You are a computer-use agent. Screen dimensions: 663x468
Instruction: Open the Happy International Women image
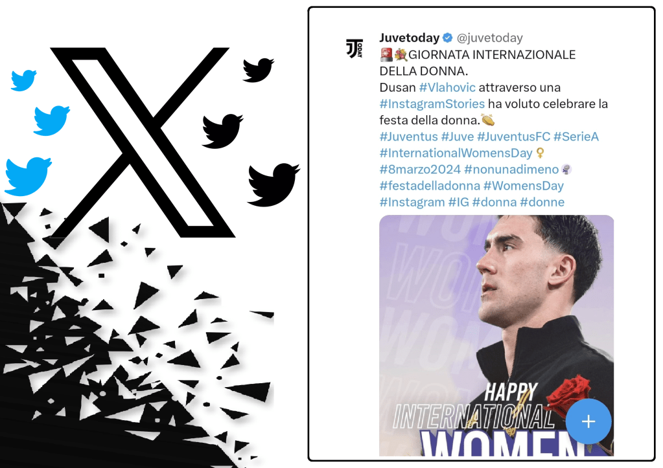coord(496,335)
